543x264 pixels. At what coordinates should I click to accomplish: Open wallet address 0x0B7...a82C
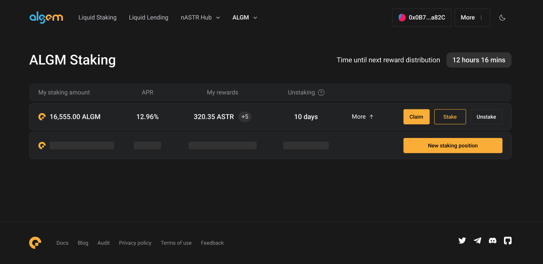click(422, 17)
